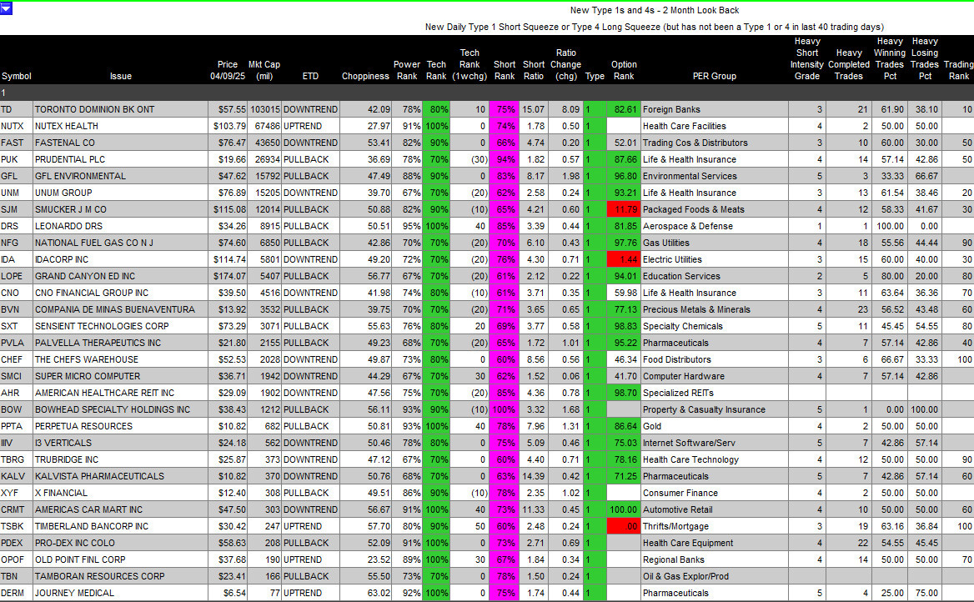Screen dimensions: 974x602
Task: Click SENSIENT TECHNOLOGIES CORP
Action: pos(101,326)
